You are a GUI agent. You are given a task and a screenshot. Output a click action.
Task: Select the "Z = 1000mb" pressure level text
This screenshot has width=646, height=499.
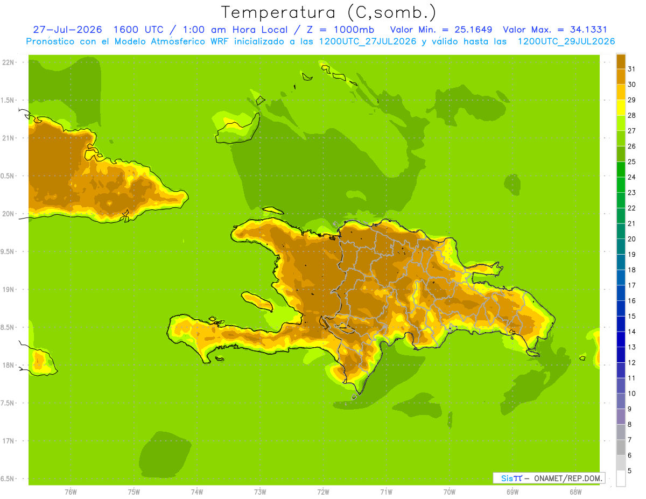pos(341,30)
